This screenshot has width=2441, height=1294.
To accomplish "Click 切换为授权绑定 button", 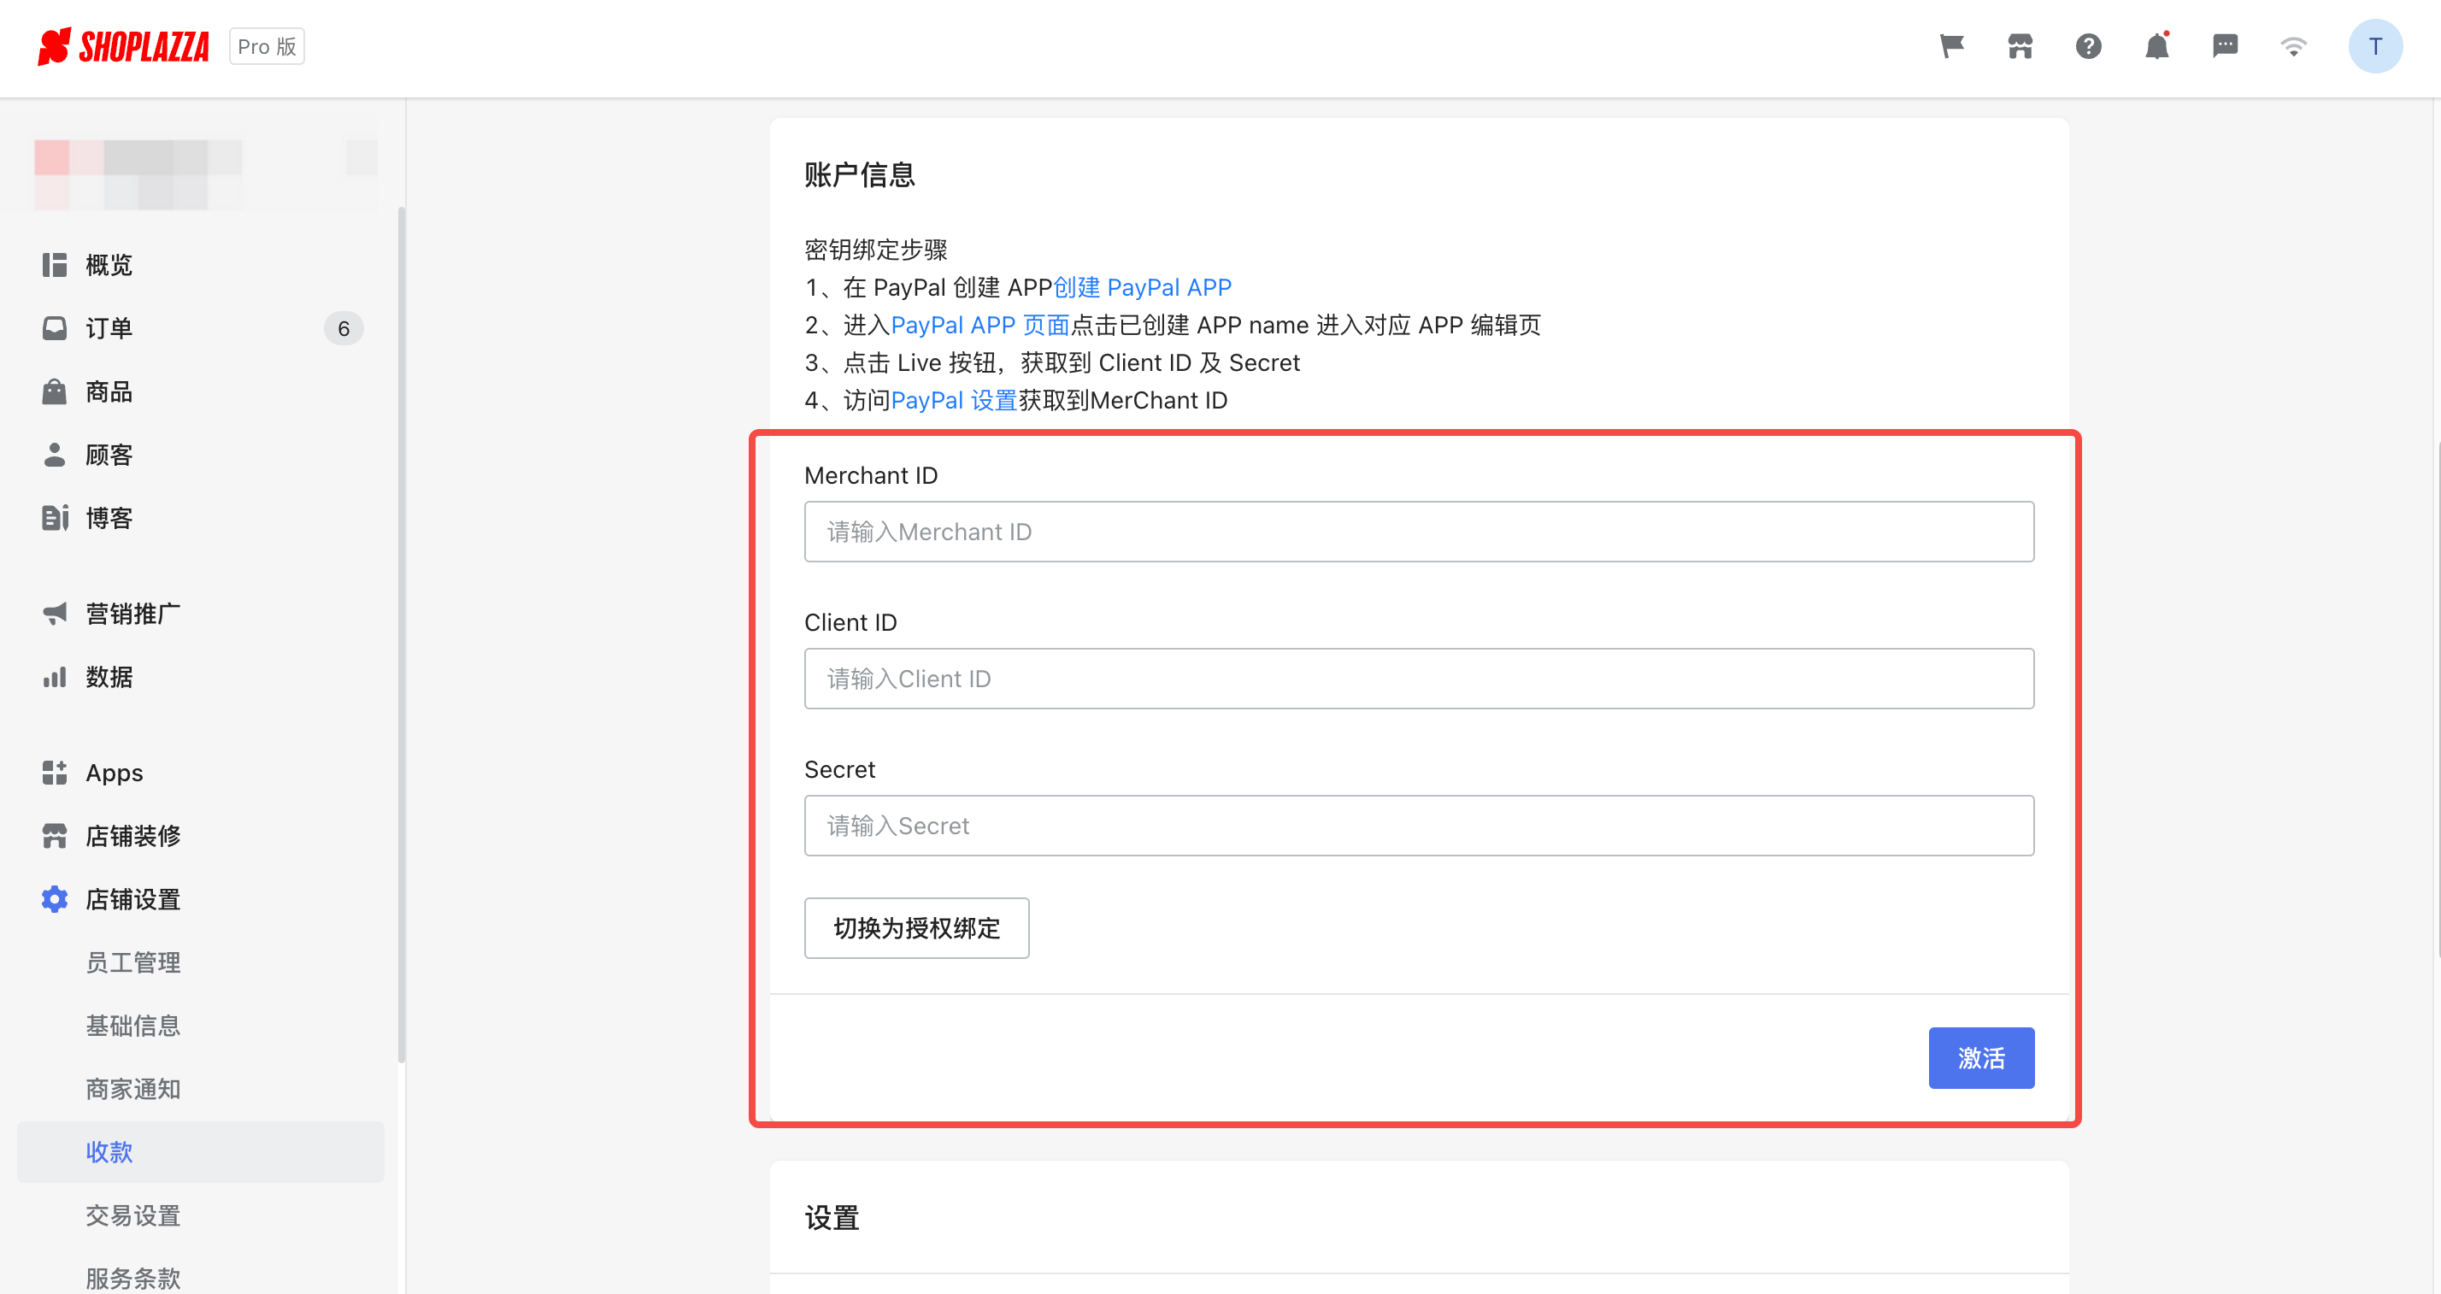I will 916,928.
